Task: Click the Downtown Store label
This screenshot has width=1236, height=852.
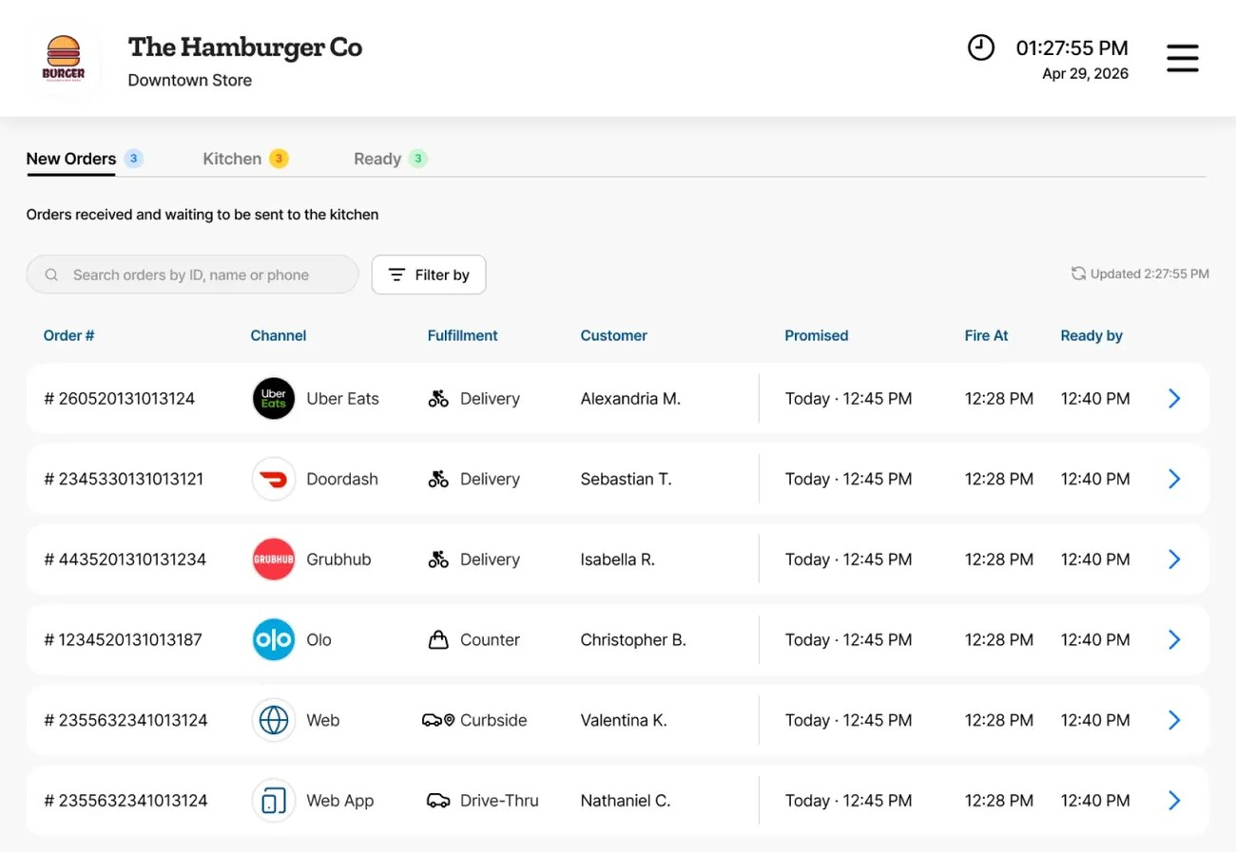Action: (190, 80)
